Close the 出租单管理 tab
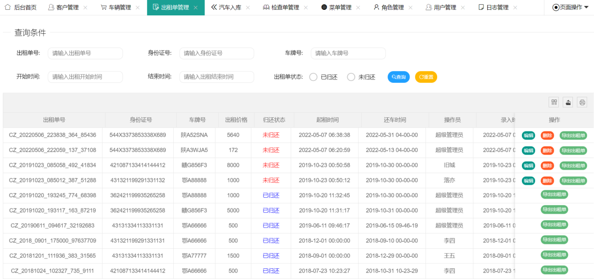594x279 pixels. point(196,7)
